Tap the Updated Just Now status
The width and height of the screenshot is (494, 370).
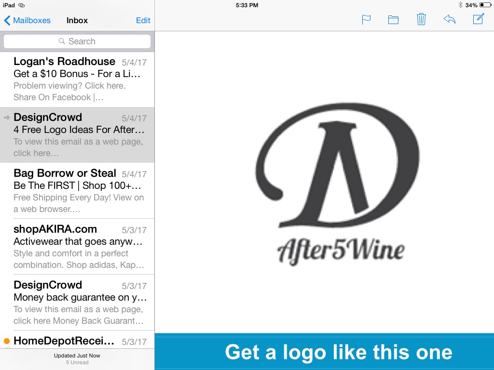click(x=77, y=356)
